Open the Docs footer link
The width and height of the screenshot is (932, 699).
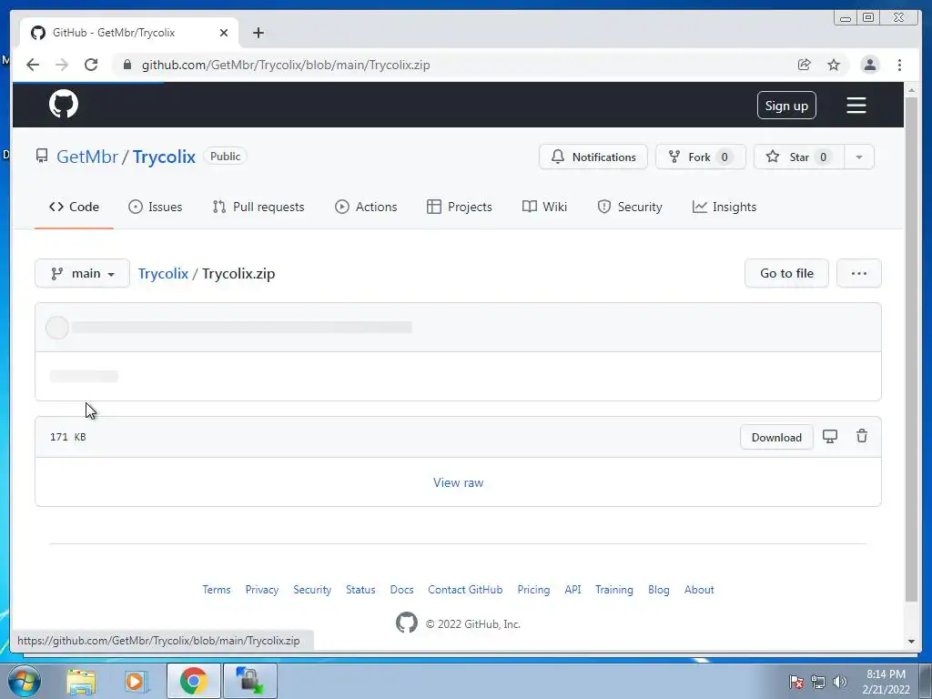(401, 590)
